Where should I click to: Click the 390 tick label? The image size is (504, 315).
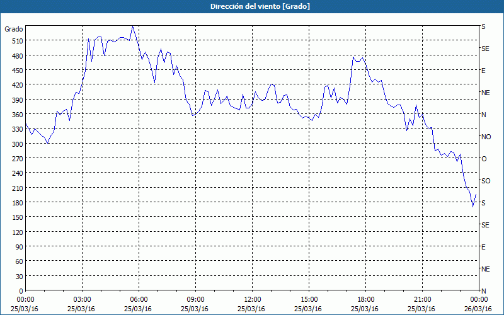pyautogui.click(x=18, y=100)
